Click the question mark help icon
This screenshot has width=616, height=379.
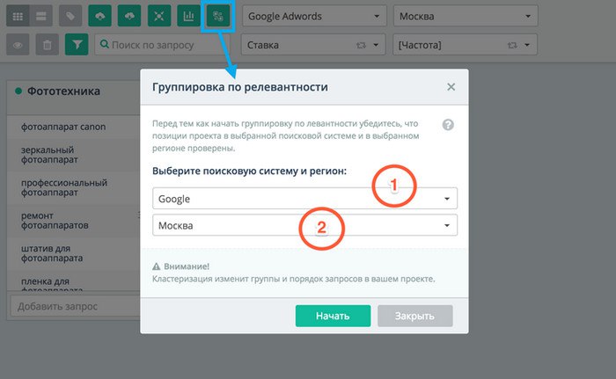coord(448,125)
